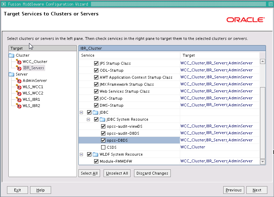Collapse the WLDF System Resource node
The image size is (274, 197).
[x=82, y=155]
